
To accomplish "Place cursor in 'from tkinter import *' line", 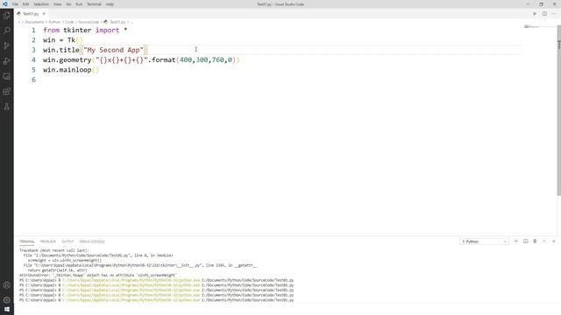I will pyautogui.click(x=85, y=30).
